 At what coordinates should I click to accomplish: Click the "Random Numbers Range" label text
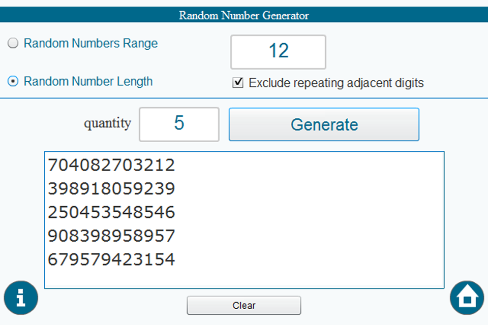90,44
